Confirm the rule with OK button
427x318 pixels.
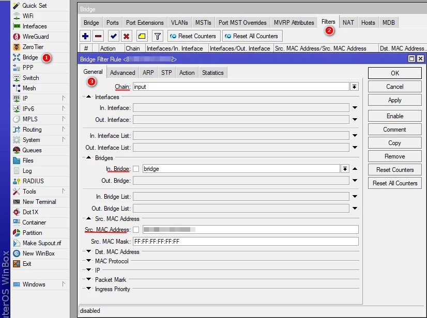395,73
